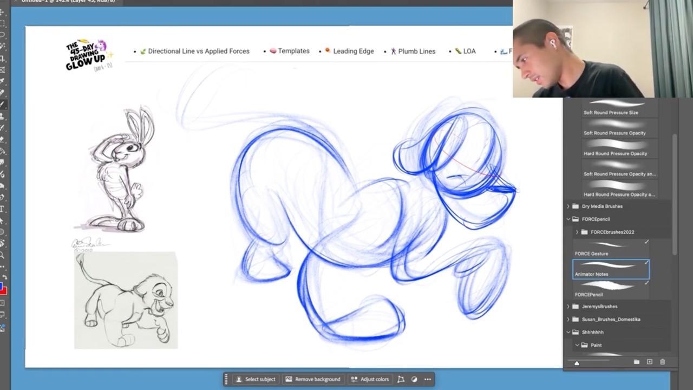Adjust the brush thumbnail size slider
This screenshot has height=390, width=693.
[577, 363]
